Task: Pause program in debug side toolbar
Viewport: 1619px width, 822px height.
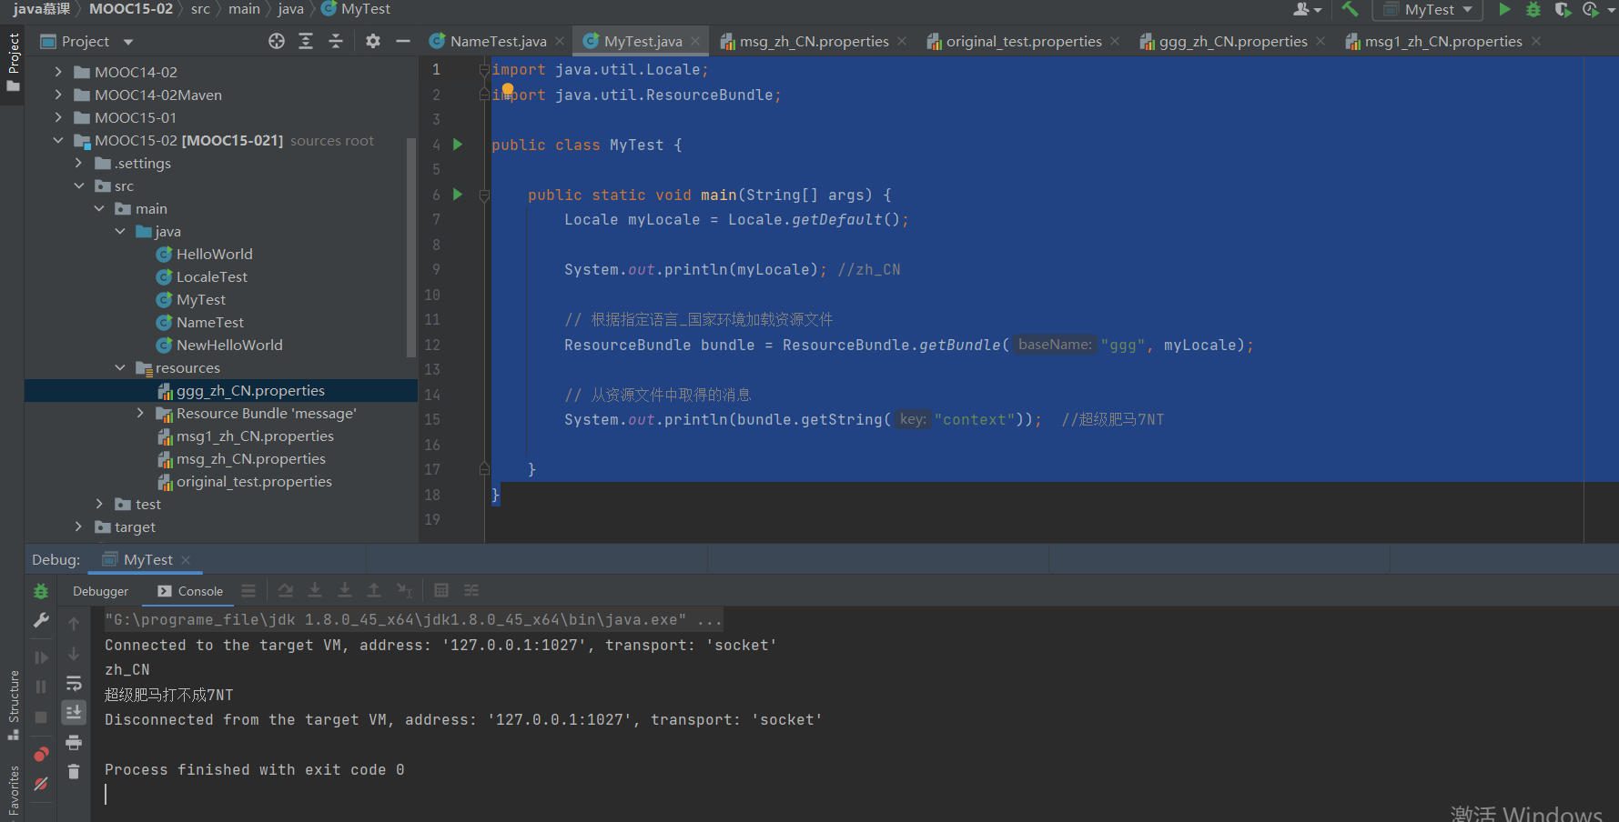Action: tap(41, 687)
